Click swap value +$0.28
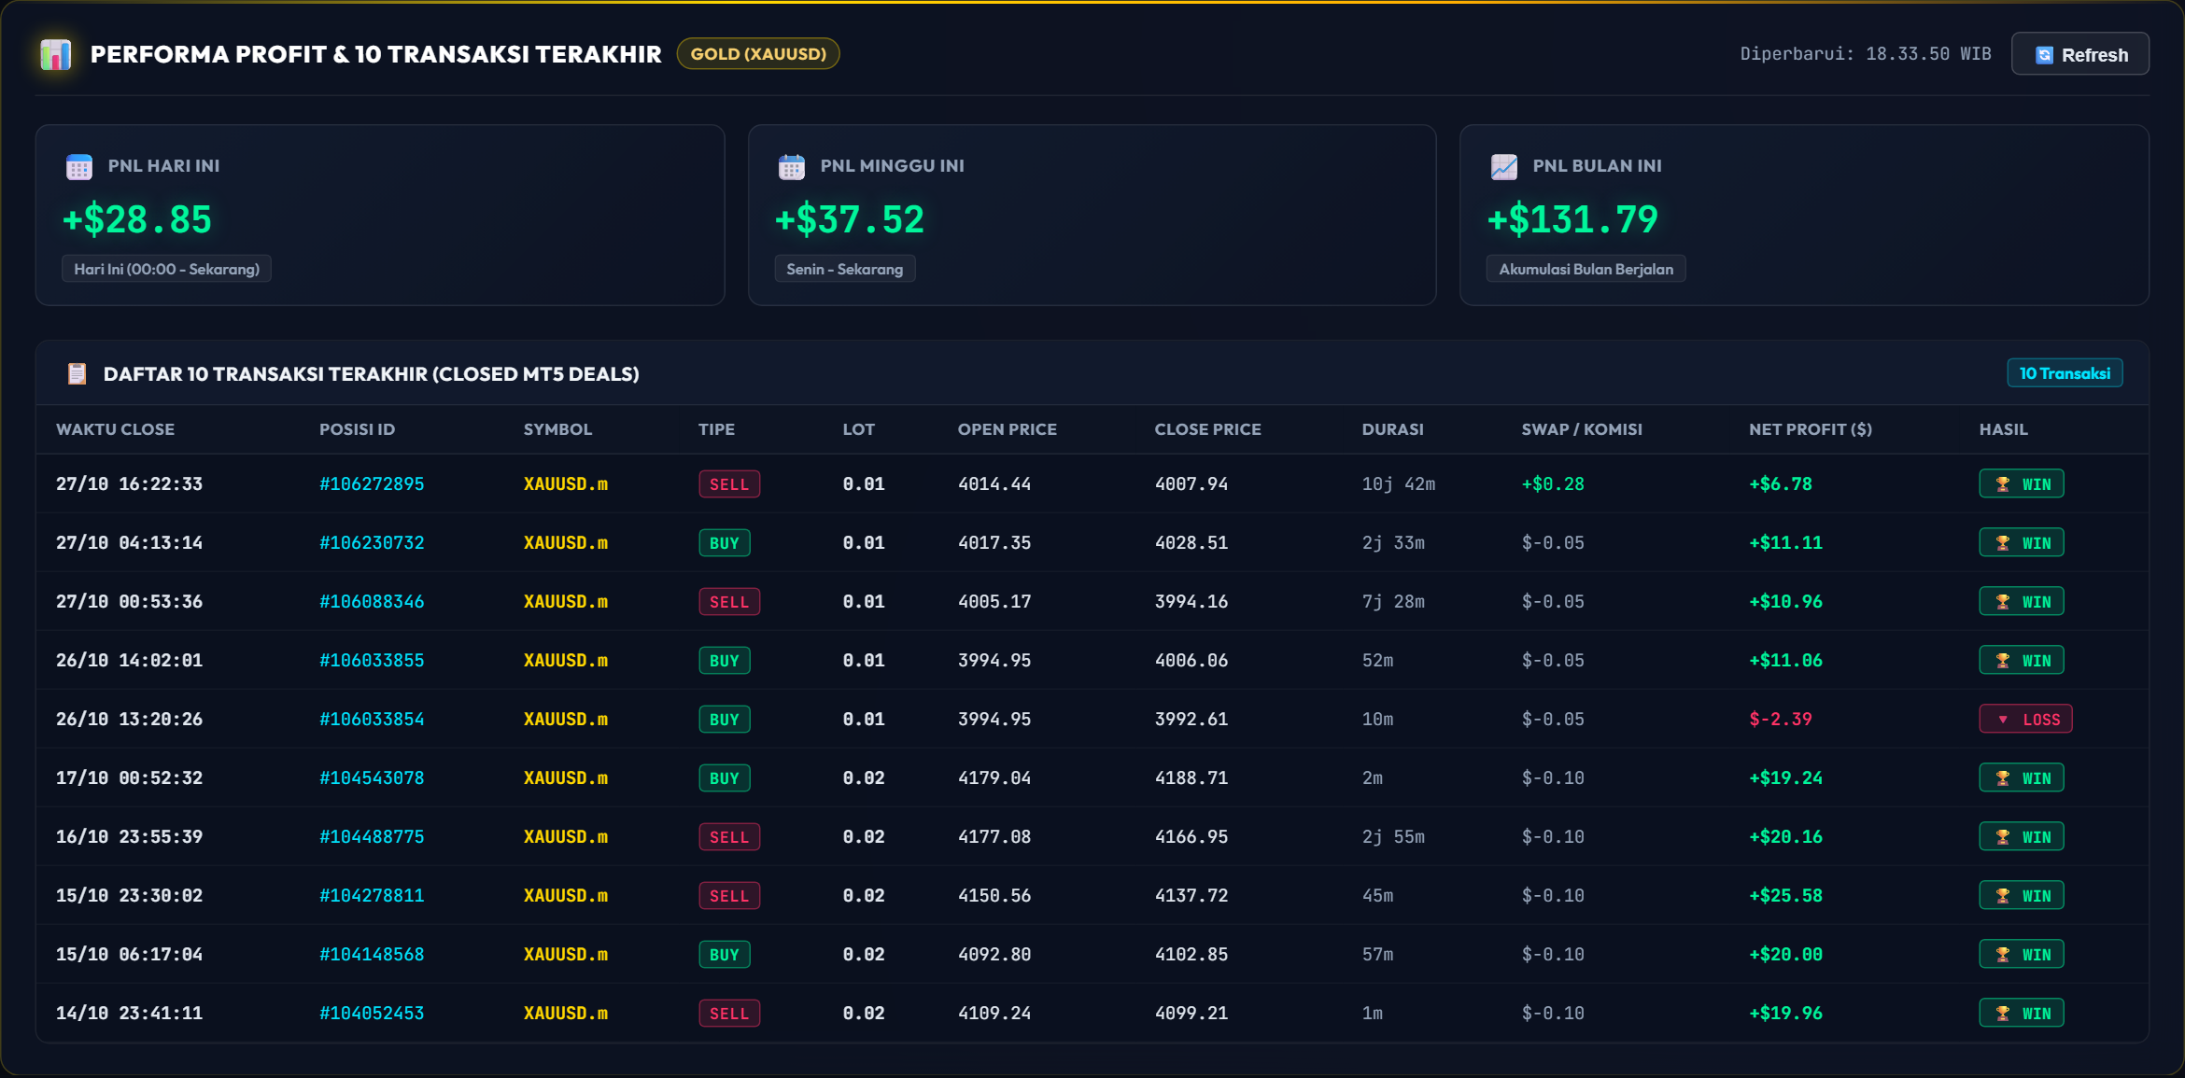The image size is (2185, 1078). coord(1553,483)
